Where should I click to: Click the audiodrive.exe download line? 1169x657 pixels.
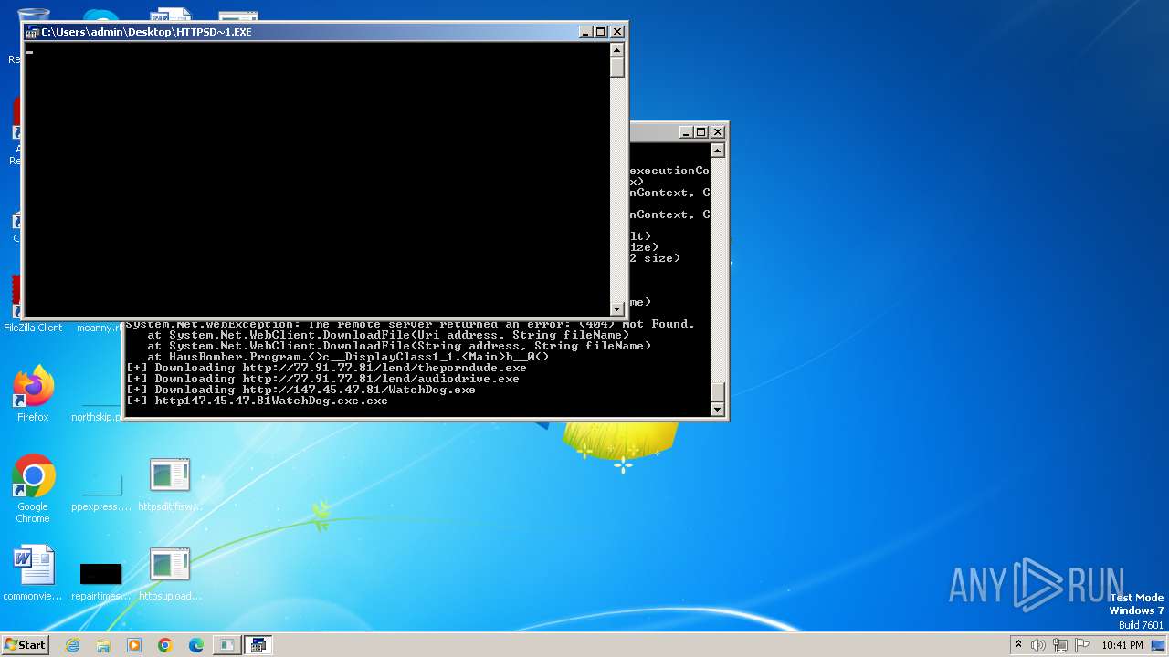[x=322, y=379]
